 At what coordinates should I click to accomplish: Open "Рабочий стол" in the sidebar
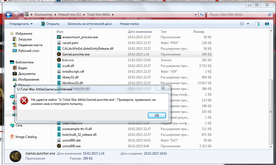tap(28, 51)
